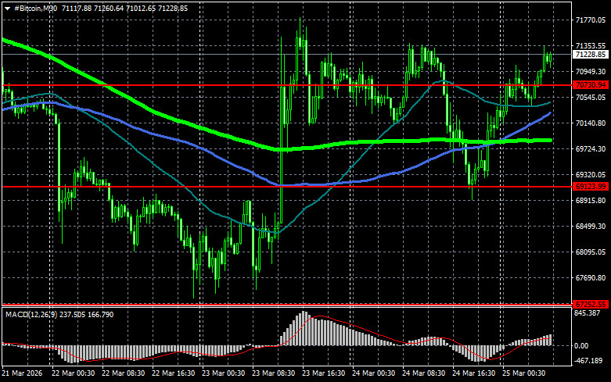This screenshot has width=611, height=382.
Task: Select the red level label 69123.99
Action: pyautogui.click(x=591, y=187)
